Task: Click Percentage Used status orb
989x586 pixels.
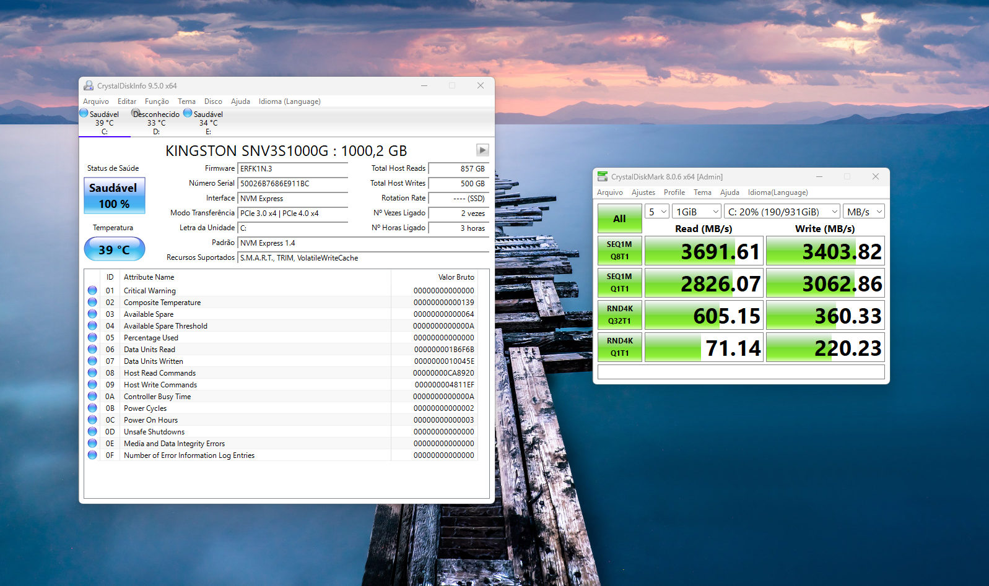Action: tap(92, 337)
